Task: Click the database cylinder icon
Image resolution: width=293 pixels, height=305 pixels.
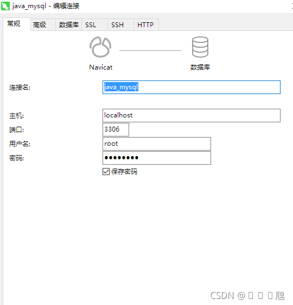Action: [200, 47]
